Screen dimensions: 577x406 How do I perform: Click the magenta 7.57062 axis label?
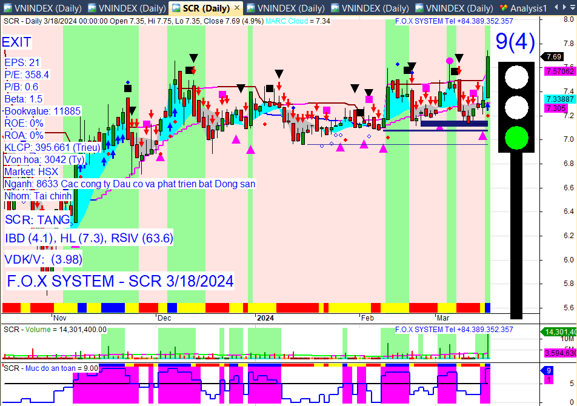click(x=560, y=72)
